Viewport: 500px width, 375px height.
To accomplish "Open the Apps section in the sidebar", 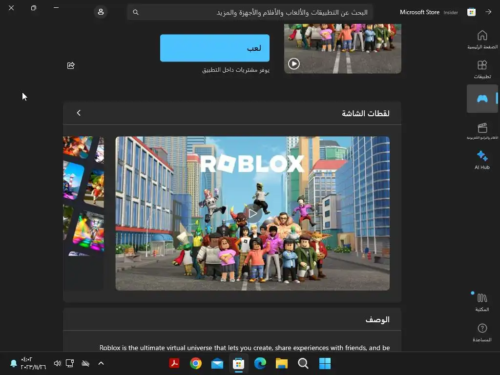I will [x=482, y=69].
